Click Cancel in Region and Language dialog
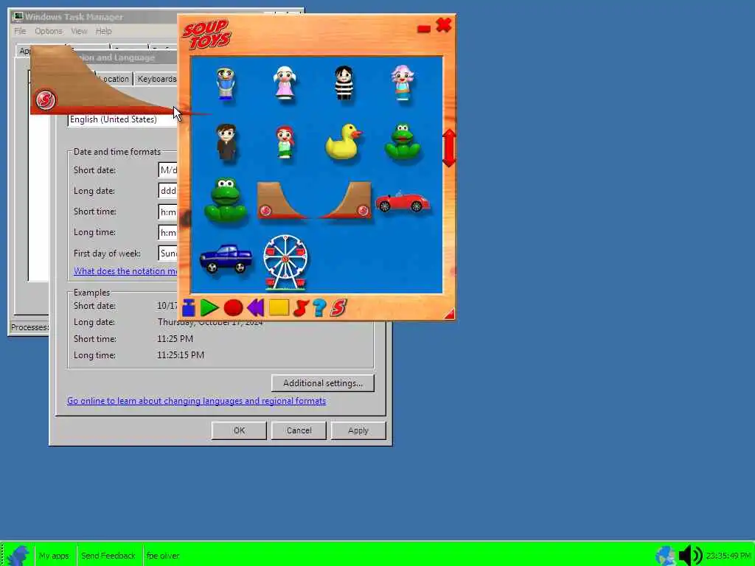Viewport: 755px width, 566px height. pyautogui.click(x=299, y=430)
